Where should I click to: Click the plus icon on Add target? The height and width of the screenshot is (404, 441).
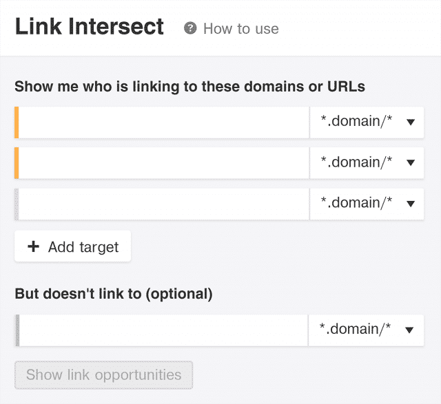pos(33,246)
